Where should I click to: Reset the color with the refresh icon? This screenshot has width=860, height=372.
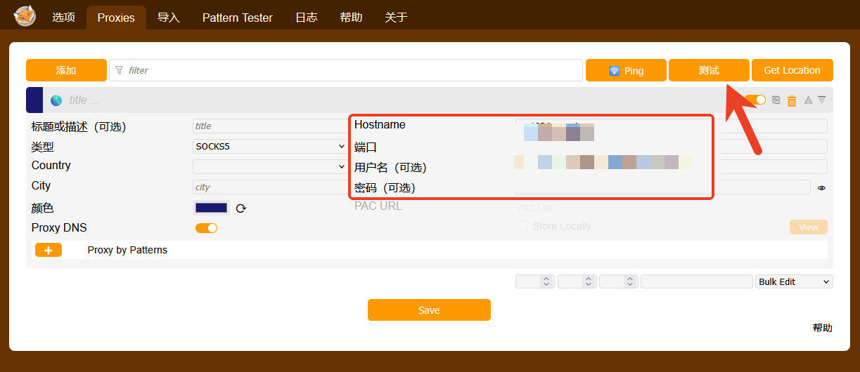(240, 208)
